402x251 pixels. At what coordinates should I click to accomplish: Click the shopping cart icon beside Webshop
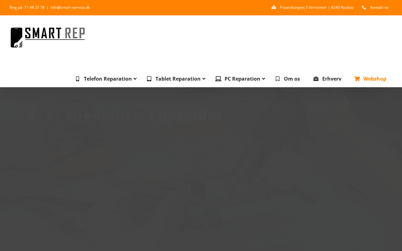pyautogui.click(x=357, y=79)
